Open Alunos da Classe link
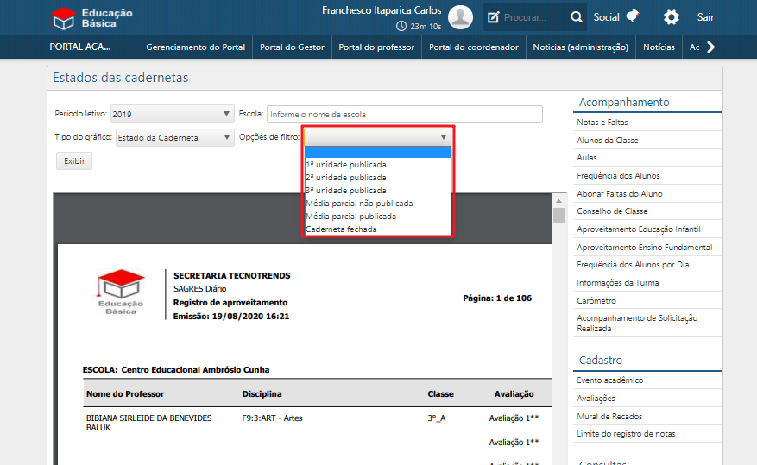Image resolution: width=757 pixels, height=465 pixels. point(608,141)
